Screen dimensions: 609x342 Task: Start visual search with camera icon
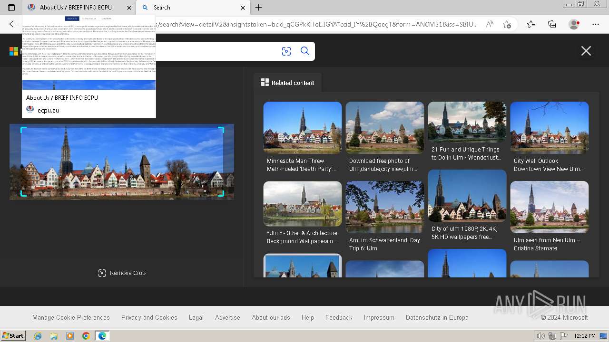[286, 51]
